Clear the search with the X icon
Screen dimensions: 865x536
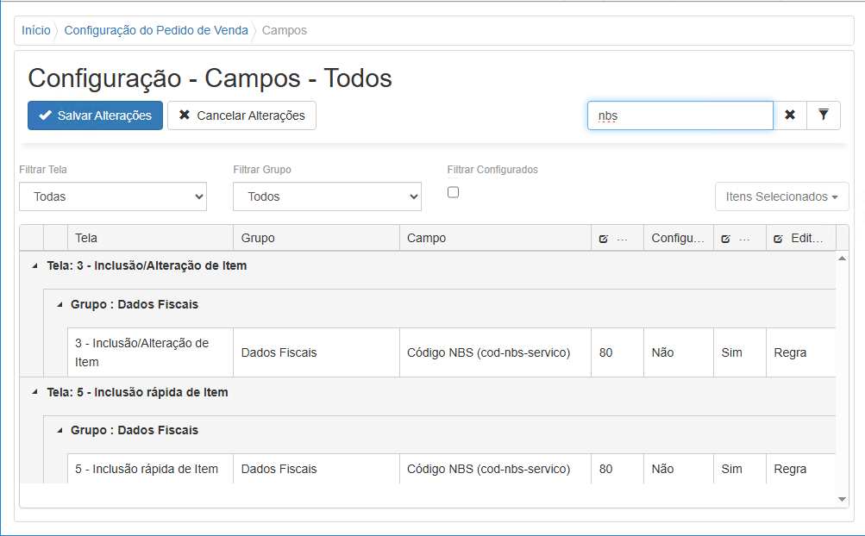pos(790,115)
